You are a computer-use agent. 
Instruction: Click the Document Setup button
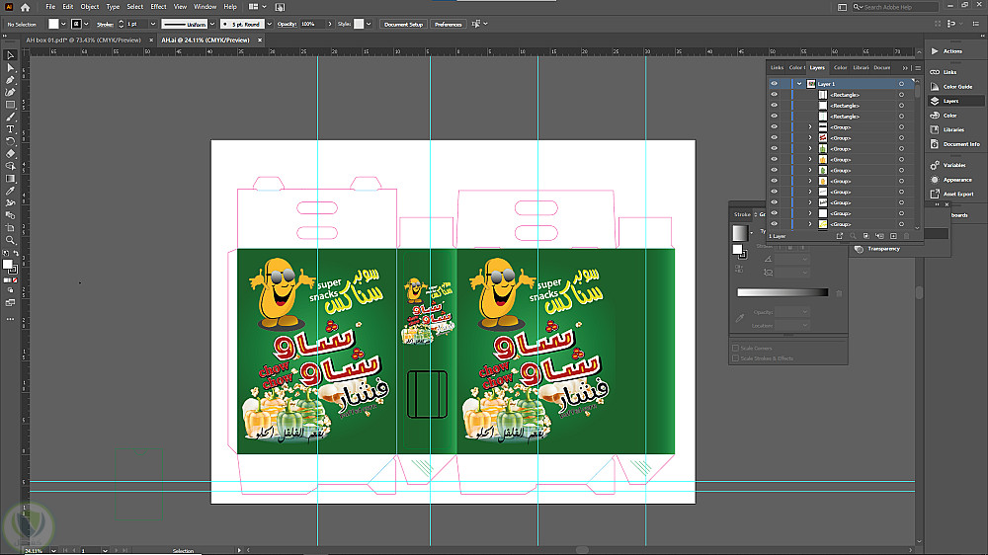coord(403,23)
